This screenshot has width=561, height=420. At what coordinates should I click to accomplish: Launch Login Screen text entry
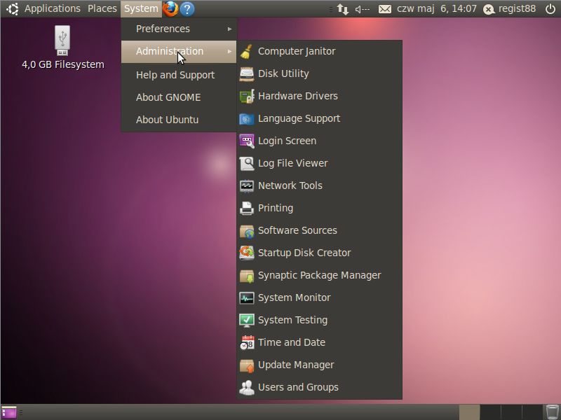coord(287,141)
